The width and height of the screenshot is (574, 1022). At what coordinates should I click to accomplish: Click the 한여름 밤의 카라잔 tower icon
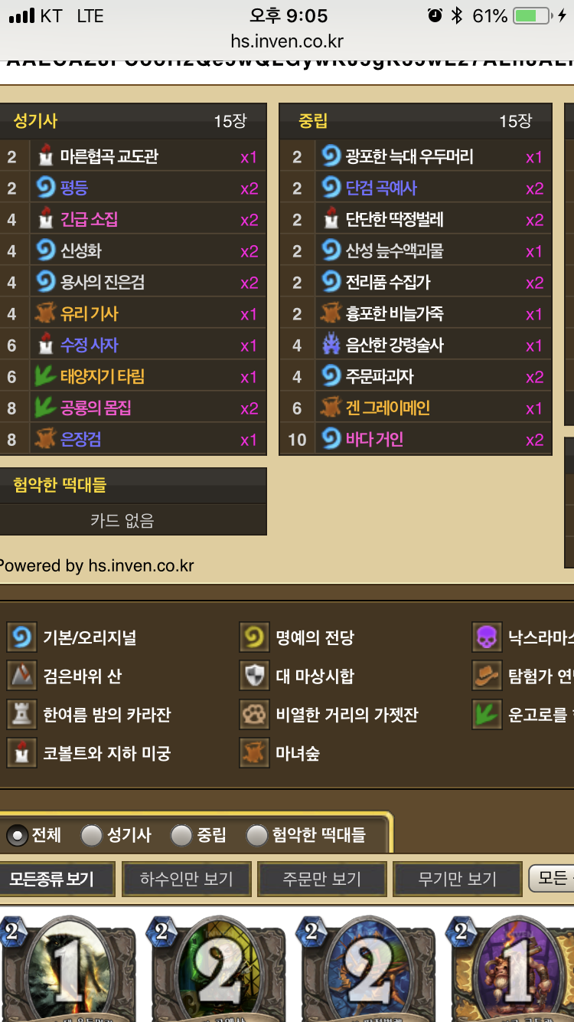pos(21,715)
